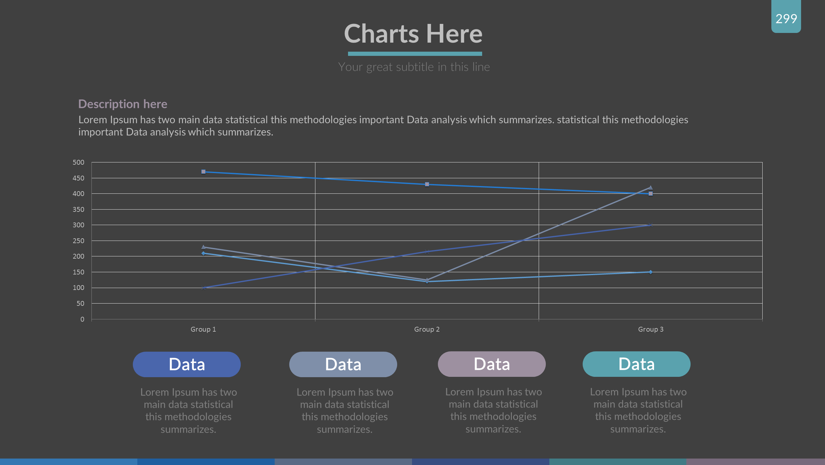The width and height of the screenshot is (825, 465).
Task: Select the Description here heading
Action: pyautogui.click(x=123, y=104)
